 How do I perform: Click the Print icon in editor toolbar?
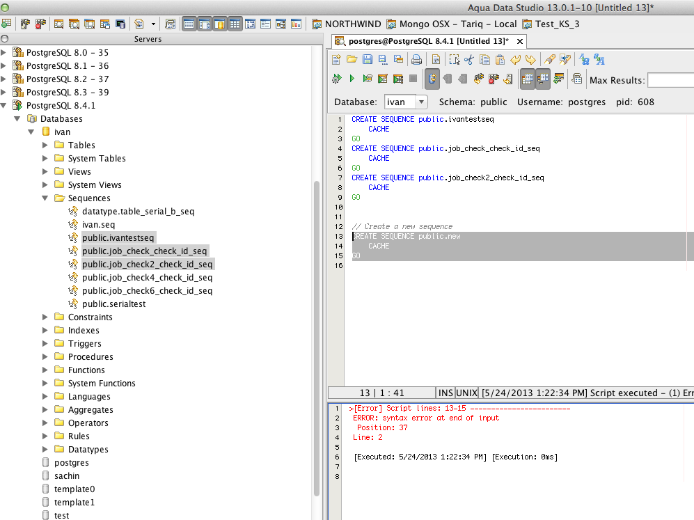pyautogui.click(x=416, y=60)
